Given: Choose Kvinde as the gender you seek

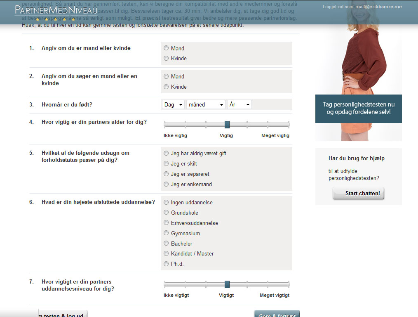Looking at the screenshot, I should coord(166,87).
